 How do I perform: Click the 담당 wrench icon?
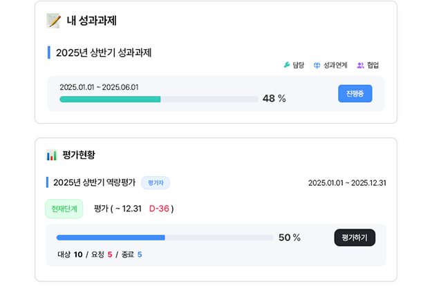coord(287,66)
